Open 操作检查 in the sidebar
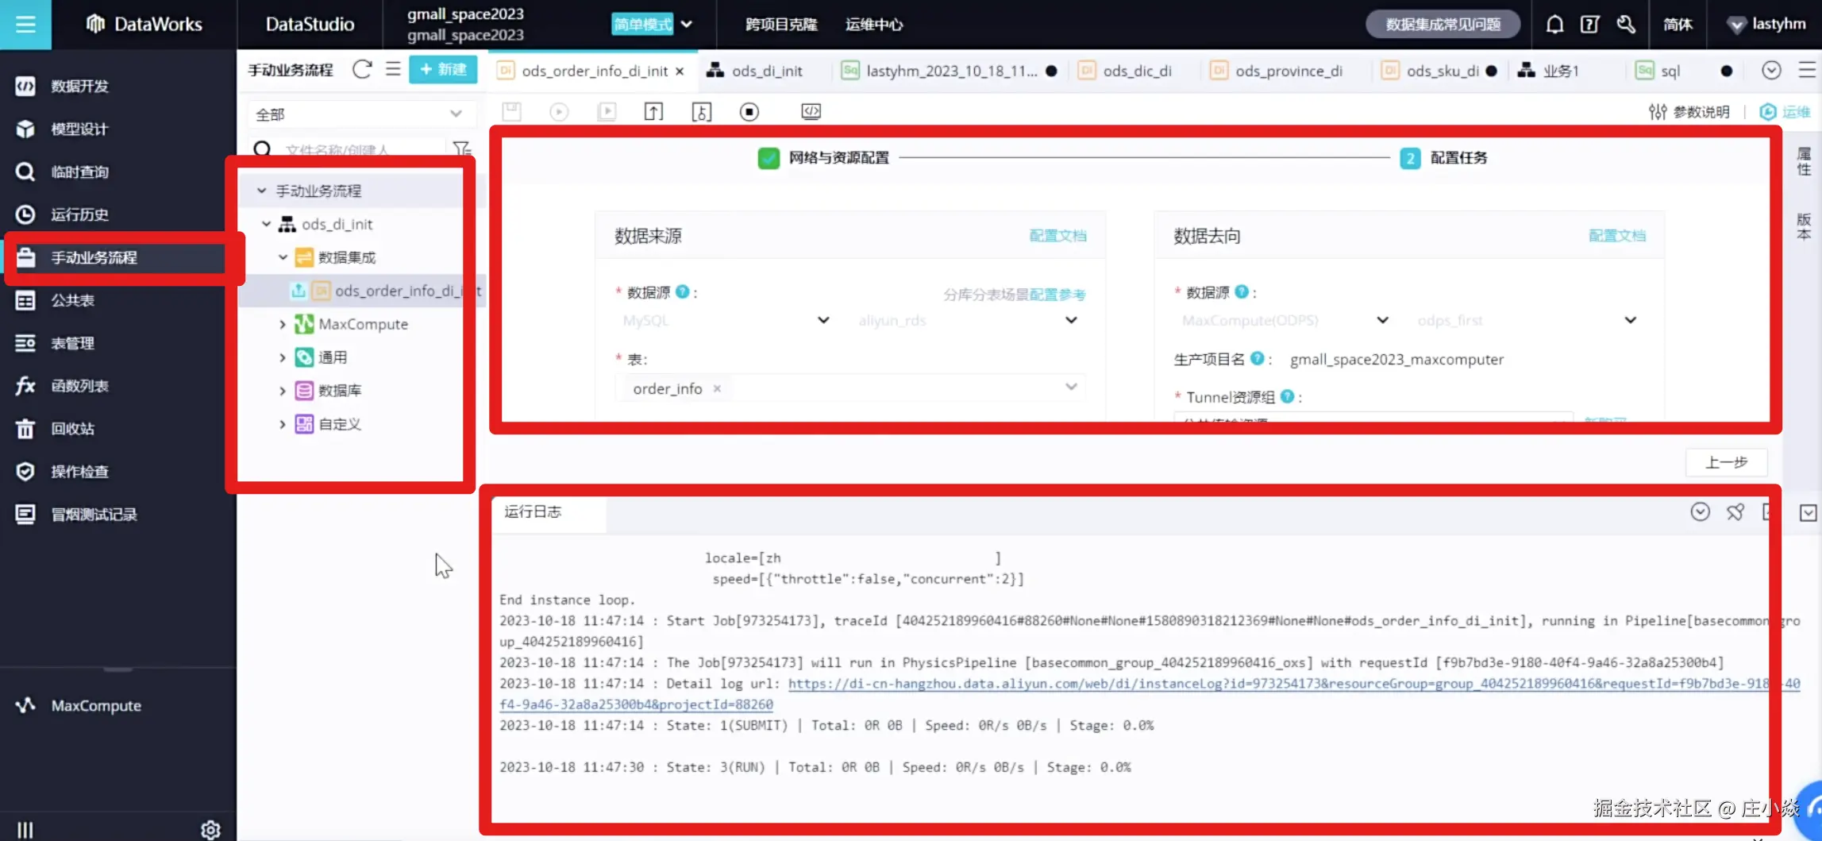The width and height of the screenshot is (1822, 841). [79, 472]
